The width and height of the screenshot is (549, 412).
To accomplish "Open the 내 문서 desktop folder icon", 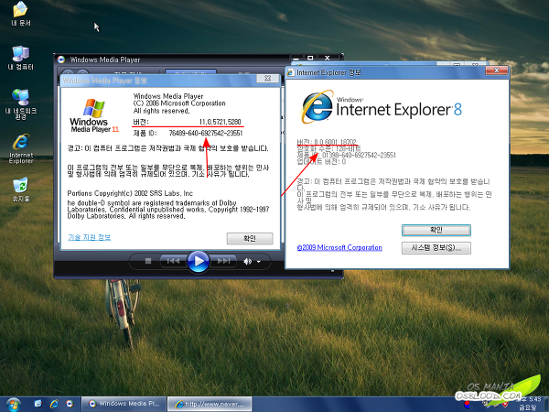I will 21,14.
